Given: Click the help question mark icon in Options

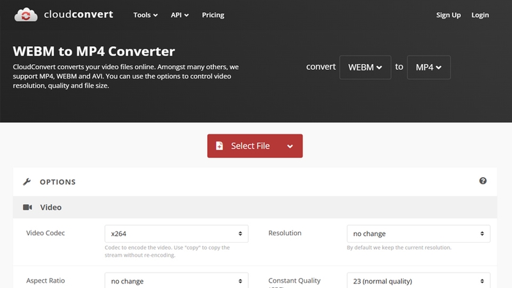Looking at the screenshot, I should pos(483,181).
